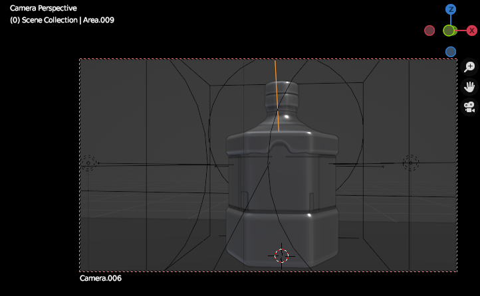Click the Camera.006 name label
480x296 pixels.
100,278
